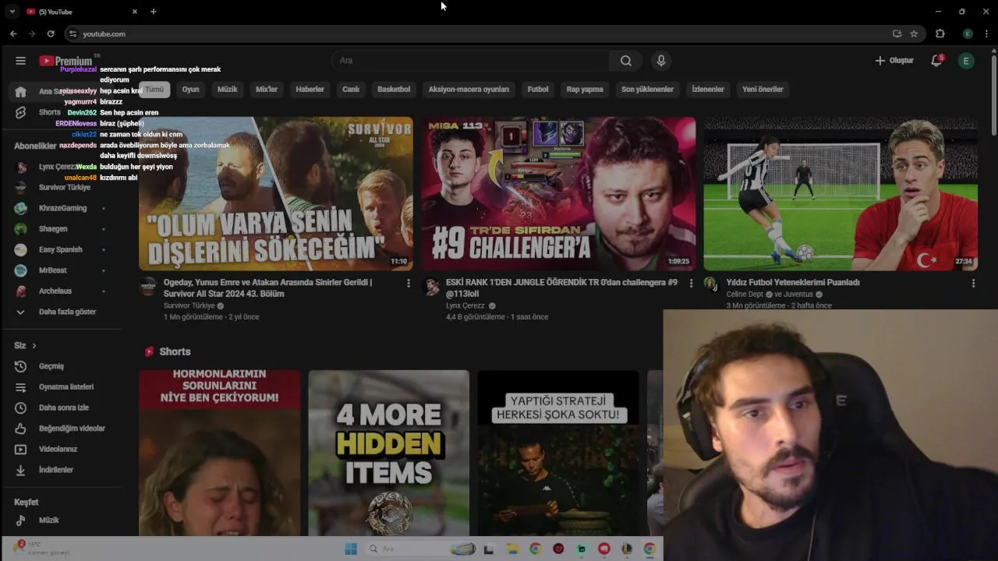Select the Futbol filter chip
The width and height of the screenshot is (998, 561).
[x=538, y=90]
